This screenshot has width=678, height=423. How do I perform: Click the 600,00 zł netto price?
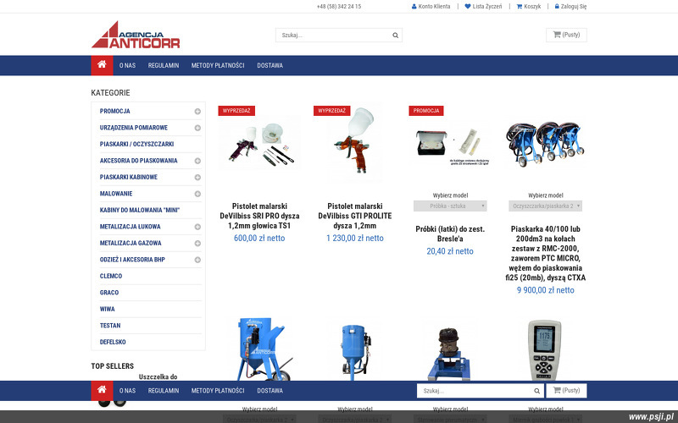coord(259,239)
